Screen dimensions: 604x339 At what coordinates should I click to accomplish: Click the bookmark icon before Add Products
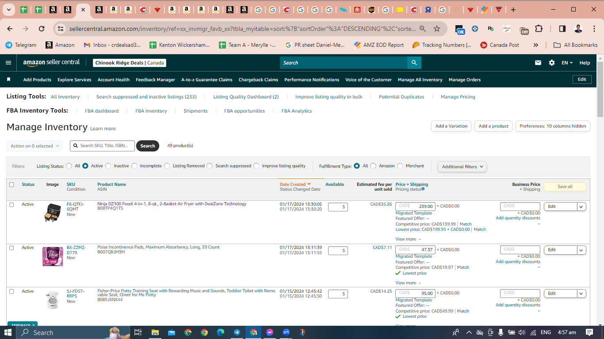coord(8,79)
